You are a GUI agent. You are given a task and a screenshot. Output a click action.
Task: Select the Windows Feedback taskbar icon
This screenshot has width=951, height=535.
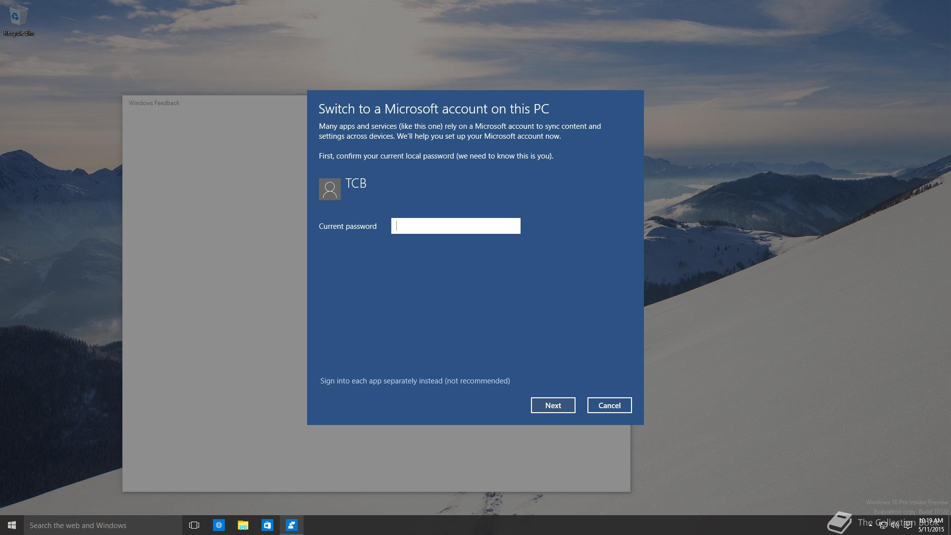click(x=291, y=525)
